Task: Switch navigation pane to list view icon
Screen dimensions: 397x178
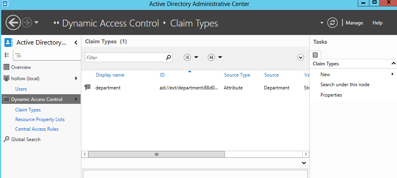Action: [x=7, y=55]
